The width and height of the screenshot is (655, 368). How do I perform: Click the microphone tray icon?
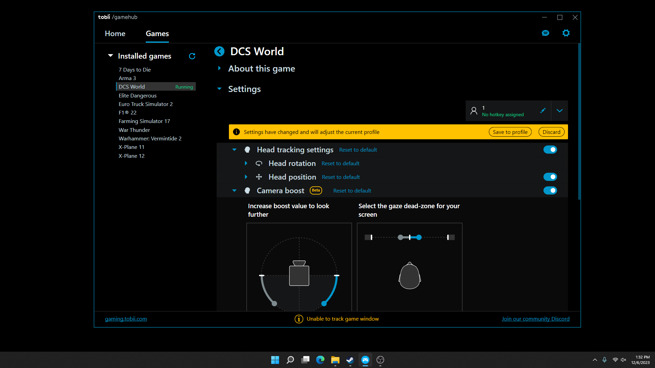coord(605,360)
